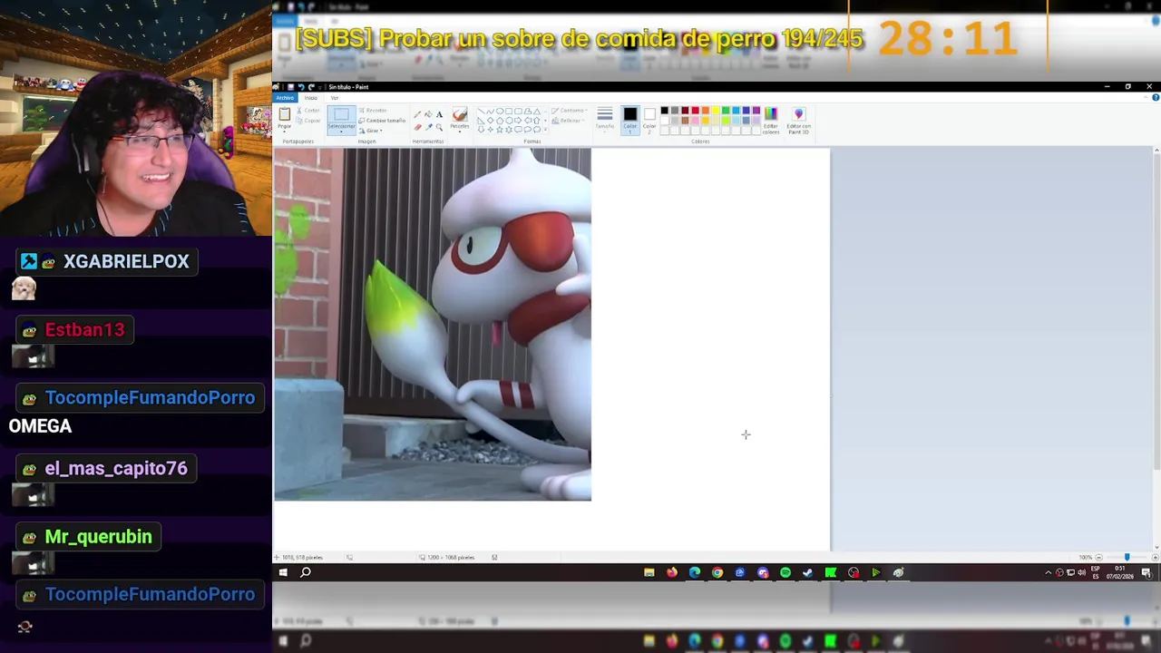Screen dimensions: 1161x653
Task: Open the notification center icon
Action: [x=1146, y=572]
